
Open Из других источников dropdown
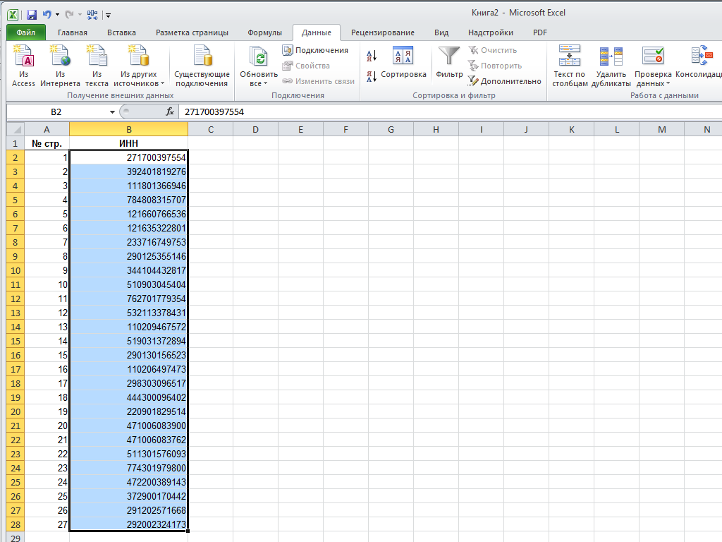coord(139,66)
